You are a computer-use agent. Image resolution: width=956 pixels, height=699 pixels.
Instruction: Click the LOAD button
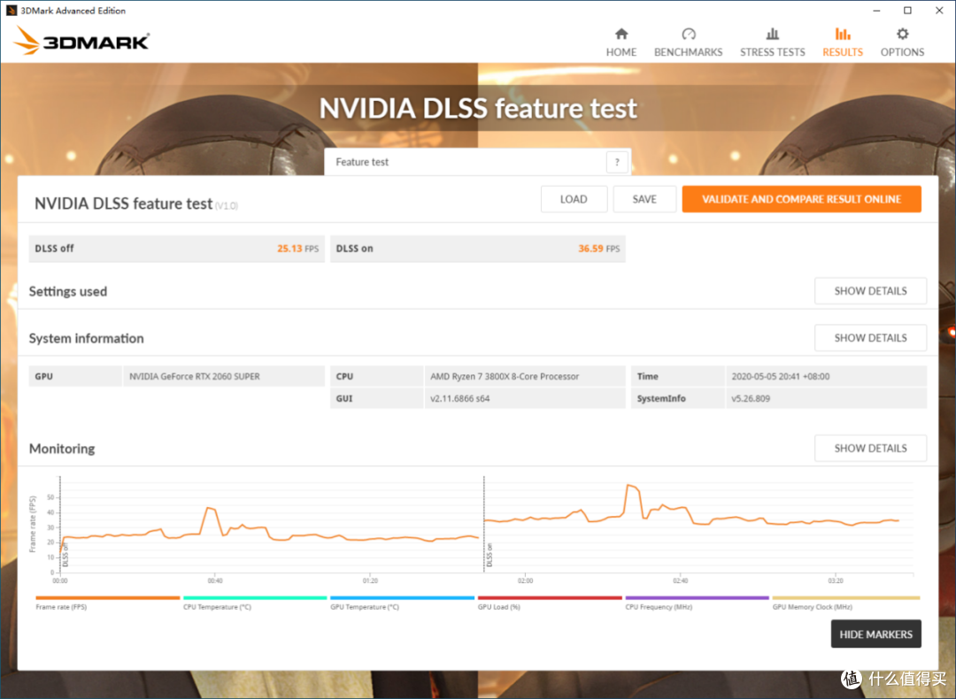[x=573, y=199]
